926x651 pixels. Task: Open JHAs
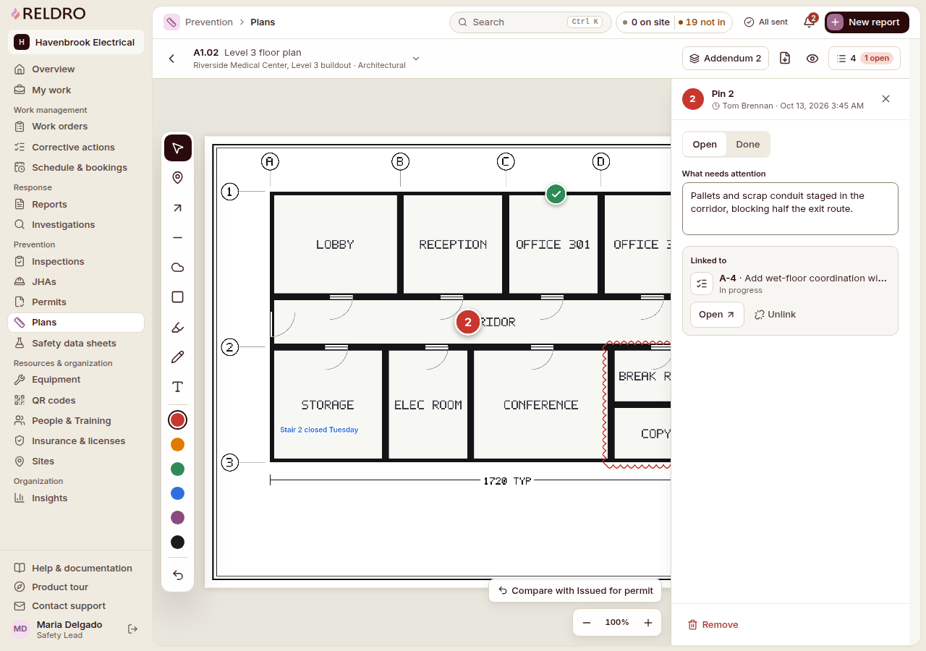pos(76,282)
